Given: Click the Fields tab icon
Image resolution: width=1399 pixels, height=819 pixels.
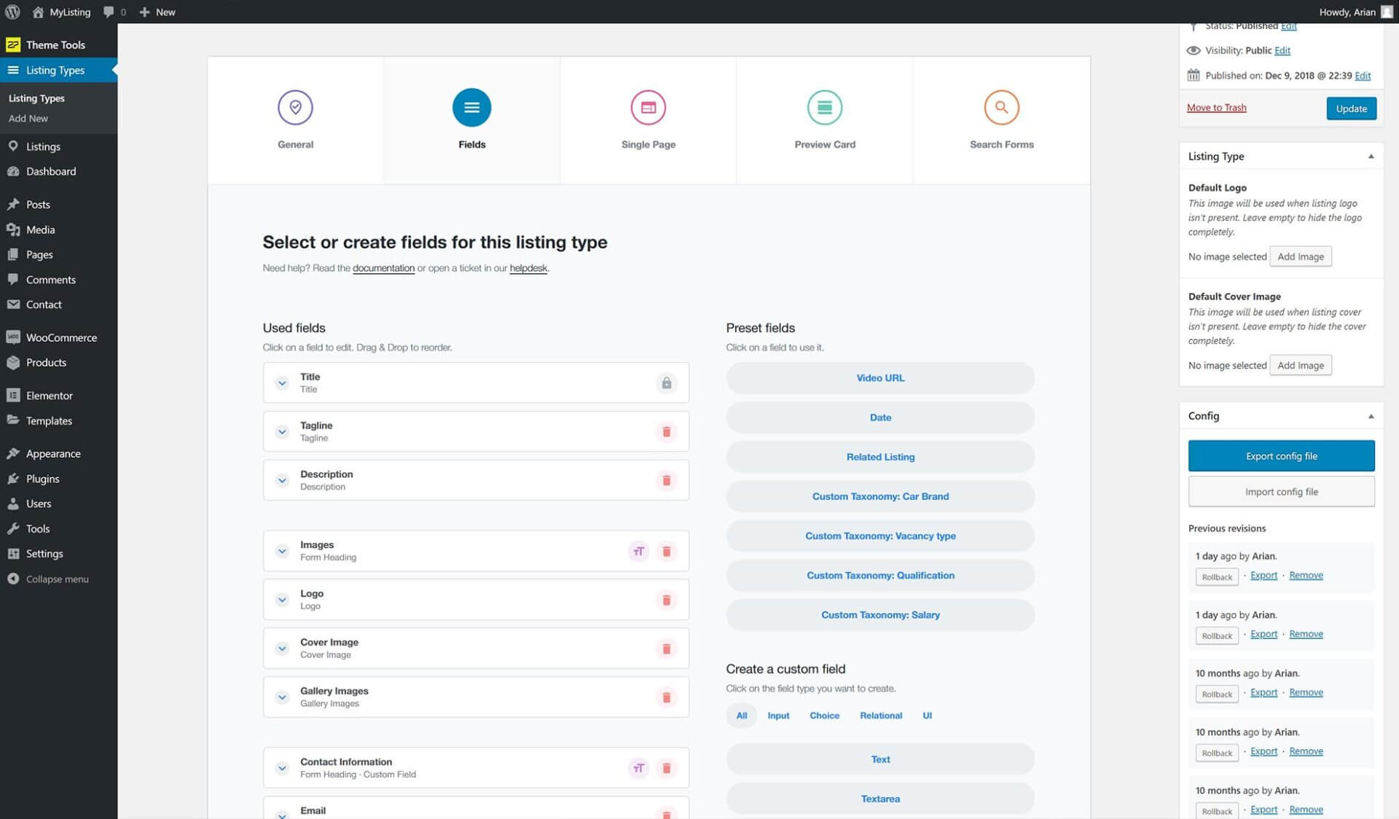Looking at the screenshot, I should 471,106.
